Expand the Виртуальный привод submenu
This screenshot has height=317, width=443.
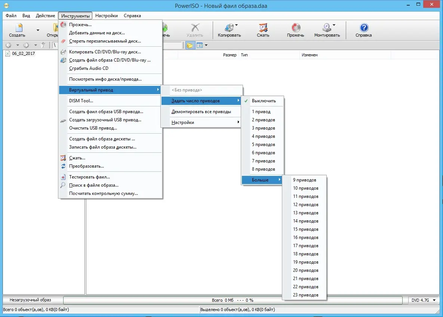[110, 90]
